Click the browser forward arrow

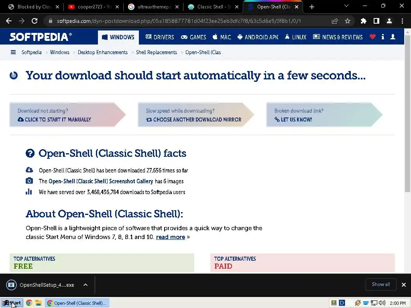tap(22, 21)
